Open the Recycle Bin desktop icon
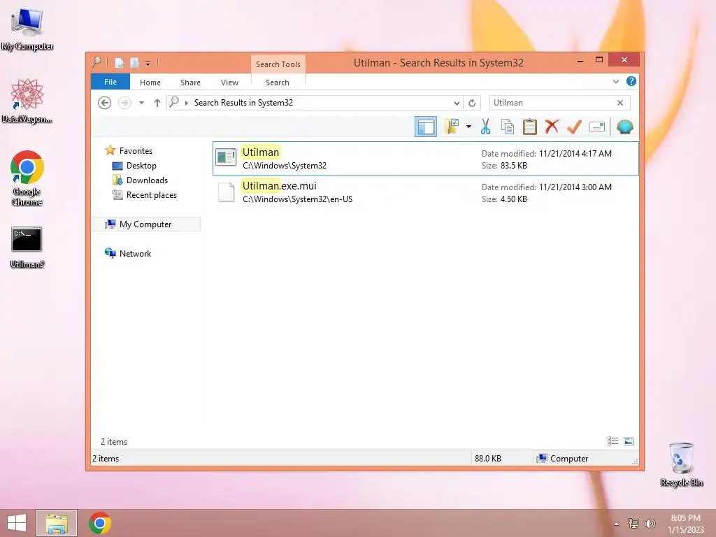The width and height of the screenshot is (716, 537). (x=682, y=464)
